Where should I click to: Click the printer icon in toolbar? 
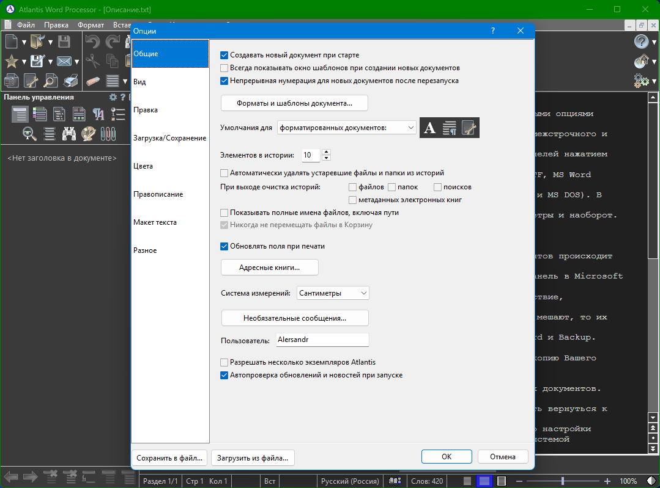pos(71,81)
